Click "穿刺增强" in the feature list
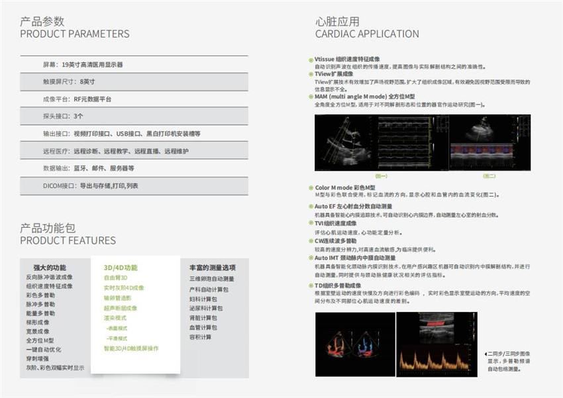The width and height of the screenshot is (563, 398). point(37,358)
